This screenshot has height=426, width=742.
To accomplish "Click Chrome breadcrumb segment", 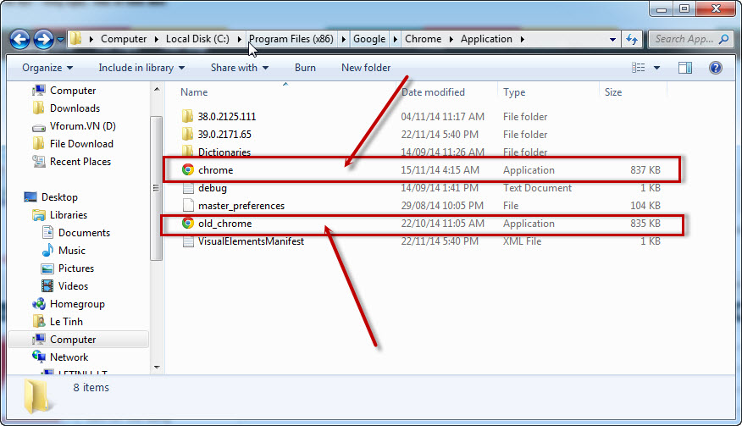I will tap(423, 39).
